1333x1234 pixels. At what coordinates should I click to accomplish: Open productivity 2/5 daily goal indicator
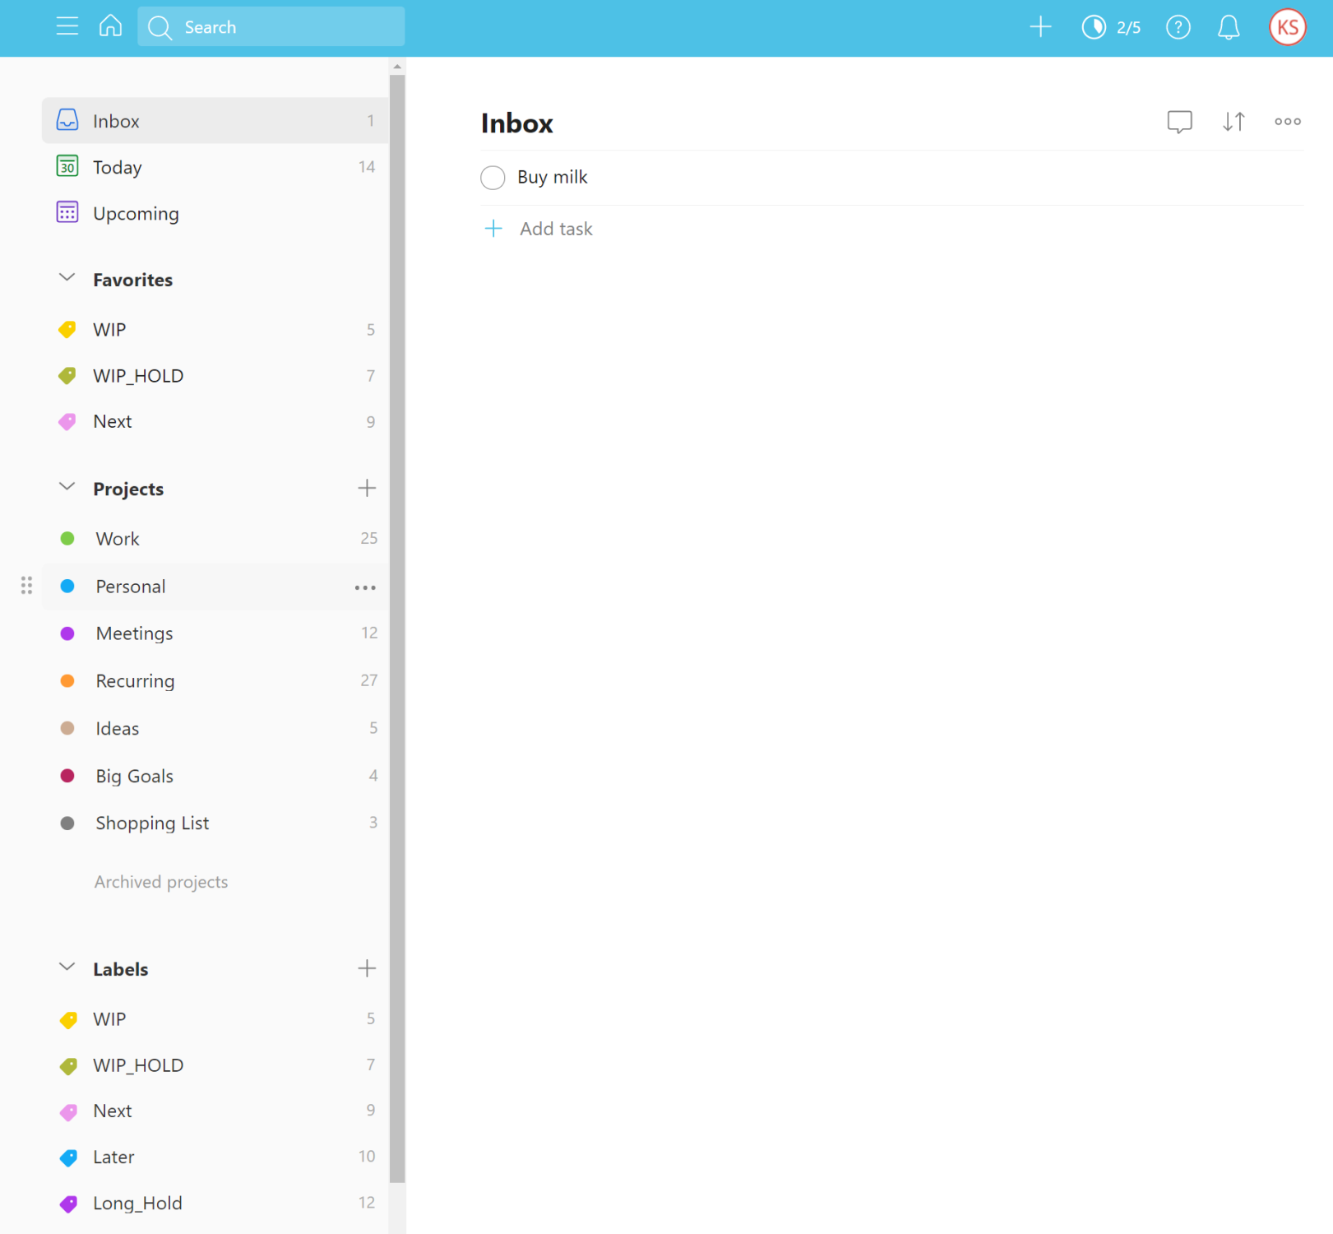coord(1111,27)
